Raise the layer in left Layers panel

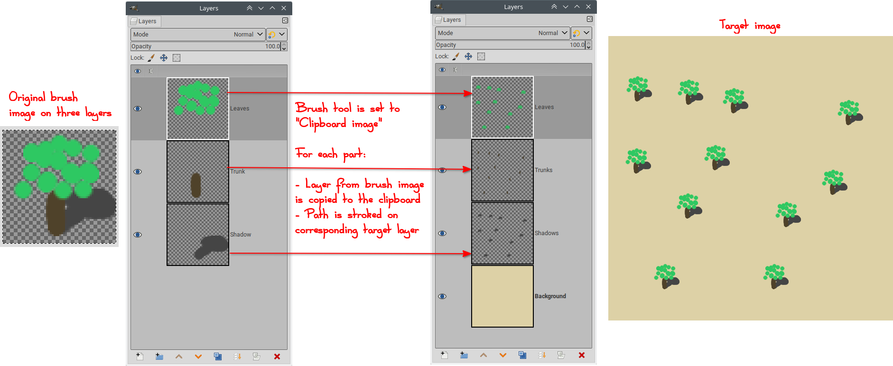(179, 357)
